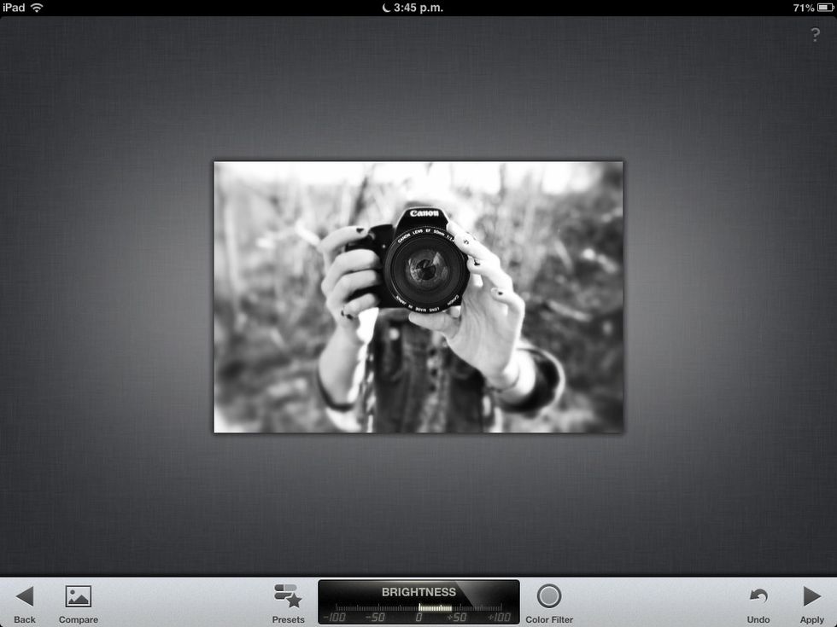Open the help question mark
Image resolution: width=837 pixels, height=627 pixels.
(815, 35)
